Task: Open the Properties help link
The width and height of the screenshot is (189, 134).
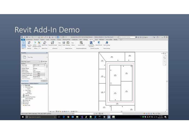Action: (x=25, y=81)
